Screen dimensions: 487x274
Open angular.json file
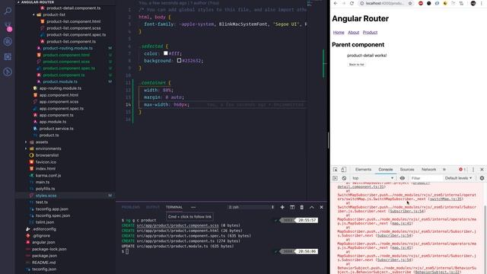point(43,242)
